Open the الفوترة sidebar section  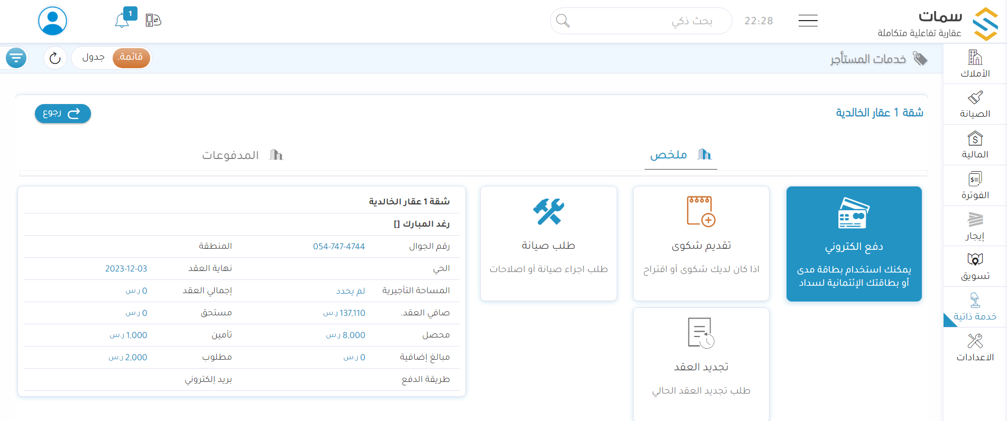975,186
